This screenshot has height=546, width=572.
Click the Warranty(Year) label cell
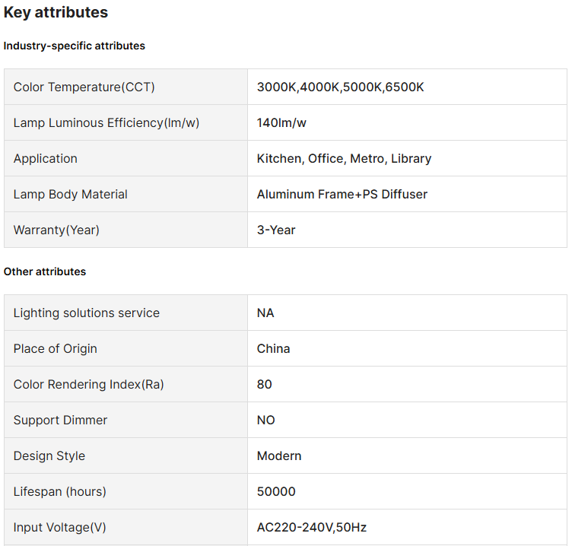(56, 230)
